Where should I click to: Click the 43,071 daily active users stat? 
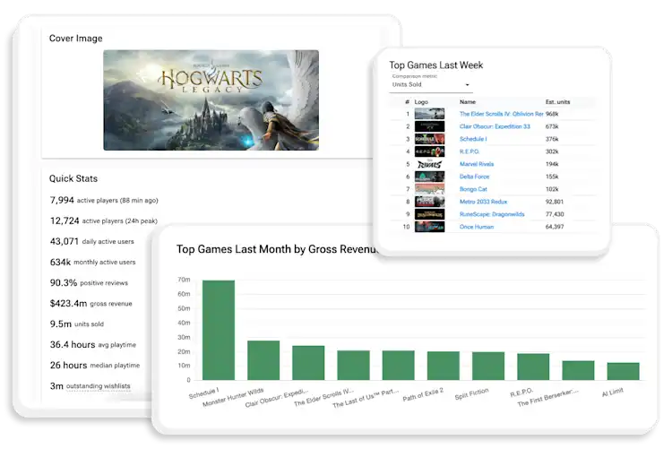click(92, 241)
